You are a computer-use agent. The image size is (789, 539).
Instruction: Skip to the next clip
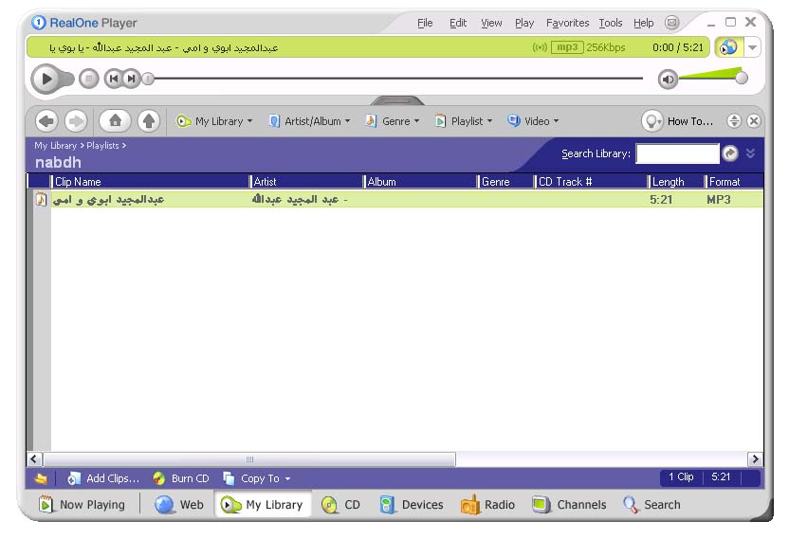[x=132, y=79]
